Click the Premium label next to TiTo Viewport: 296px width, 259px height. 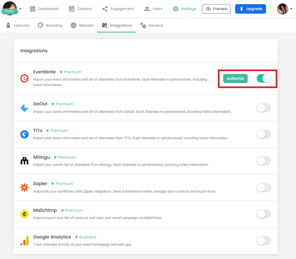59,131
